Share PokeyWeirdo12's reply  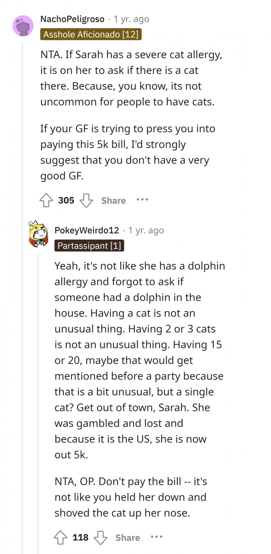128,538
